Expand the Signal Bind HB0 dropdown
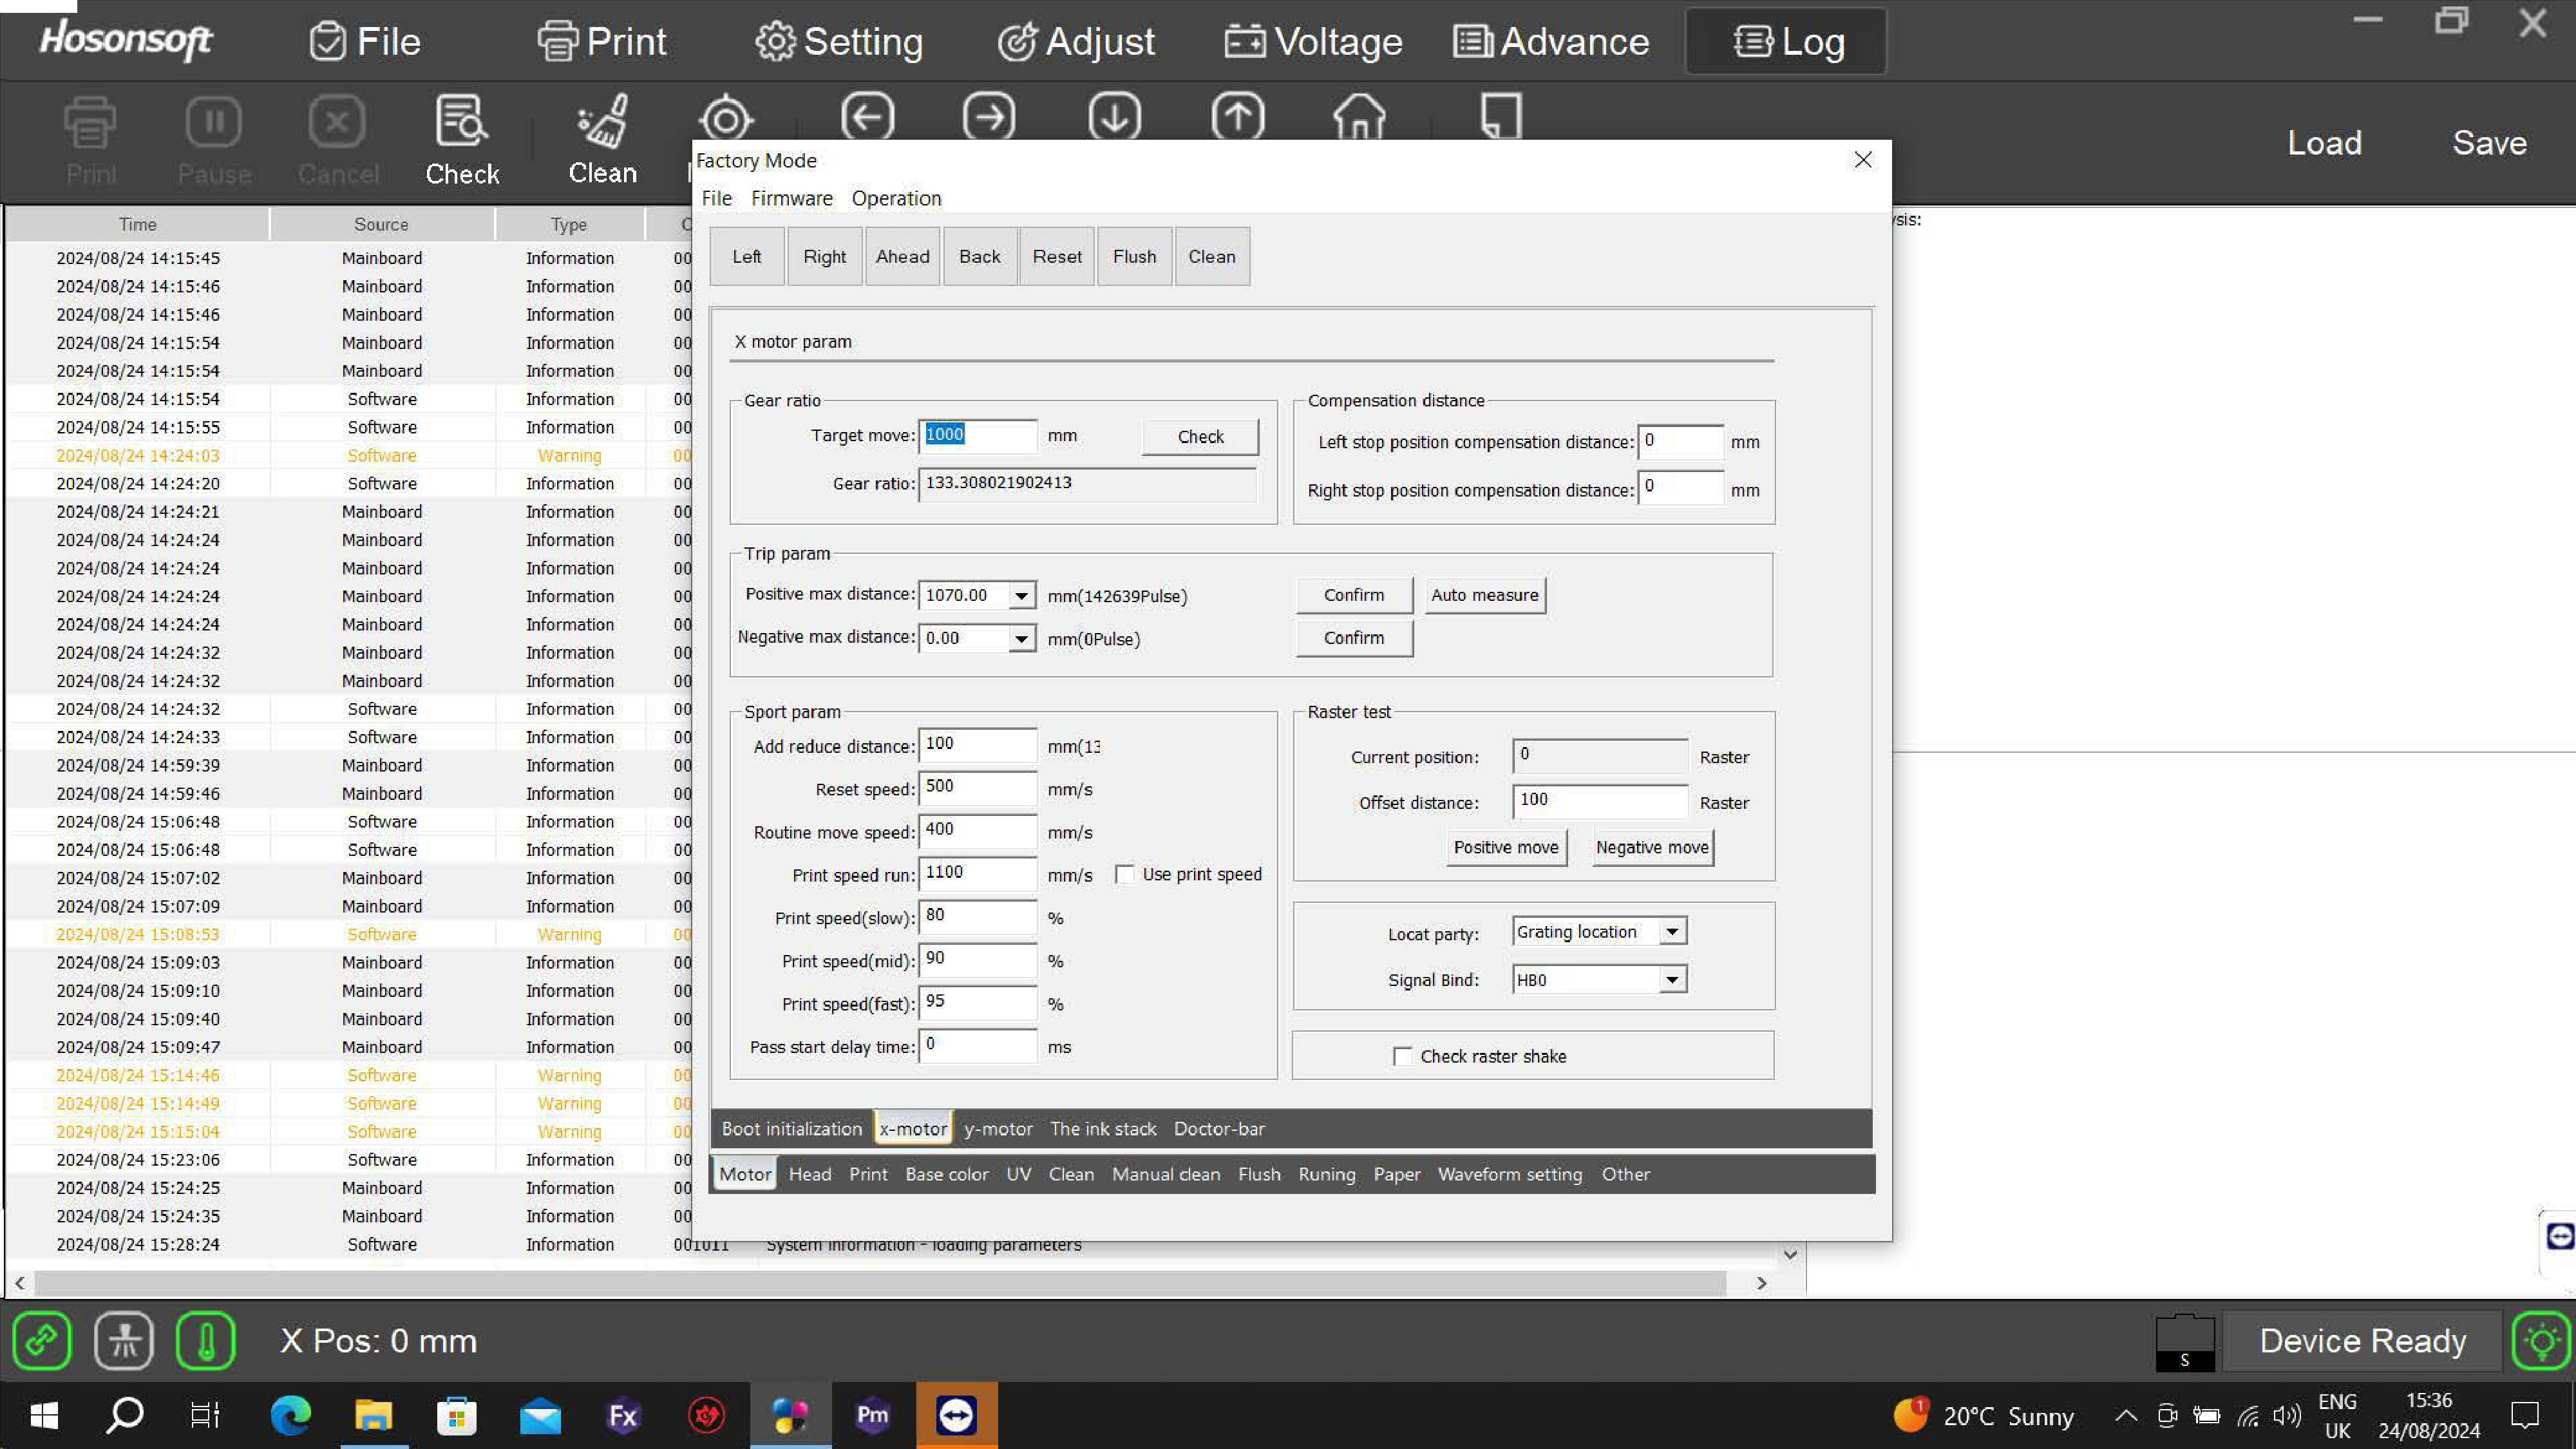This screenshot has height=1449, width=2576. pyautogui.click(x=1671, y=980)
